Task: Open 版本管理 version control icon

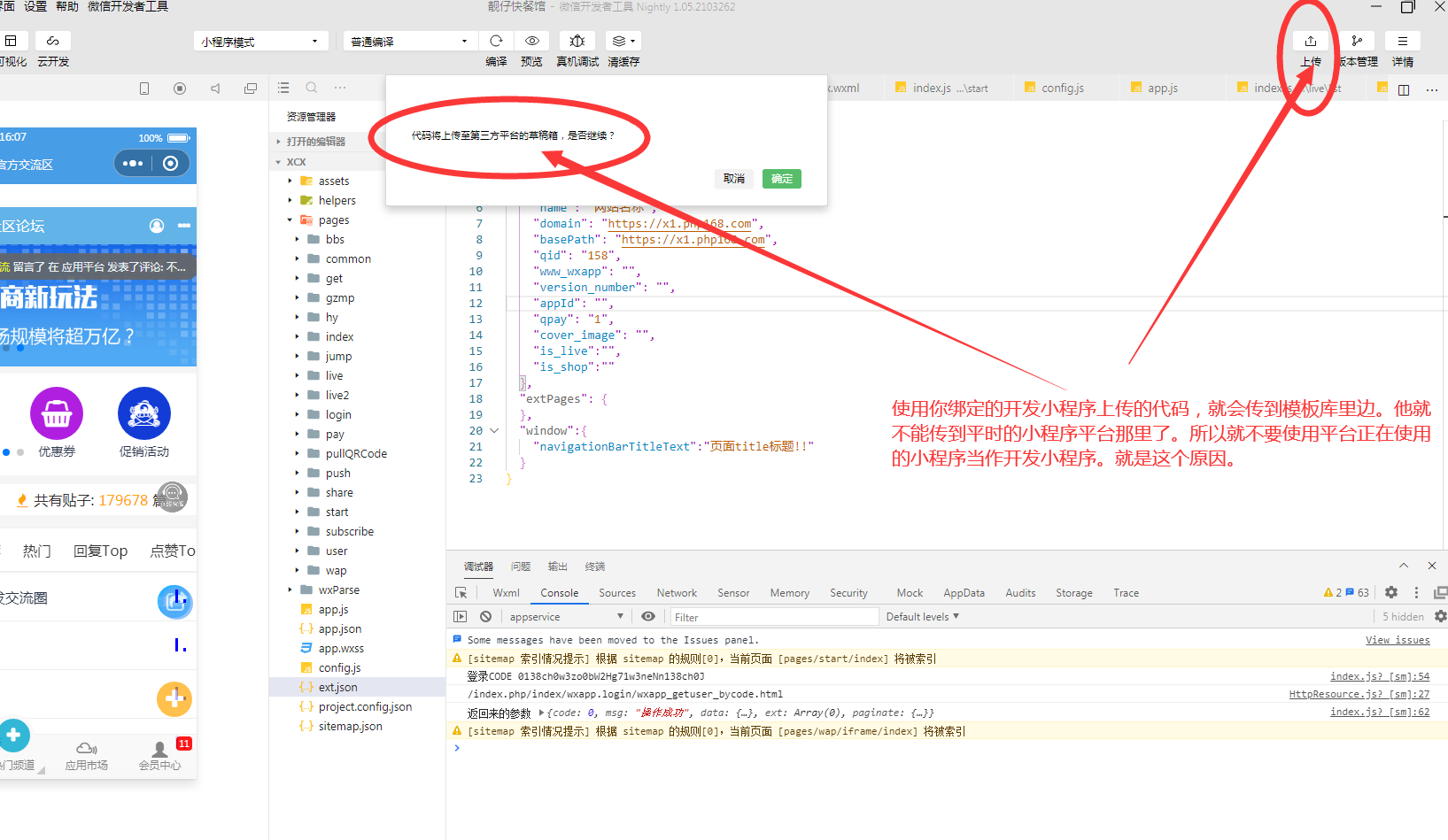Action: (1357, 41)
